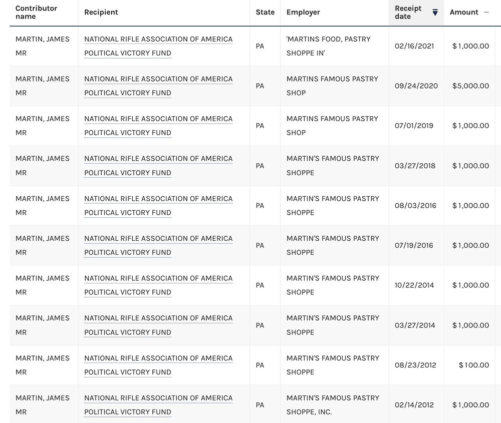Select the receipt date 08/03/2016

[x=415, y=206]
